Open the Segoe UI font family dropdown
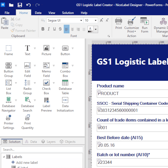This screenshot has width=168, height=168. [81, 20]
